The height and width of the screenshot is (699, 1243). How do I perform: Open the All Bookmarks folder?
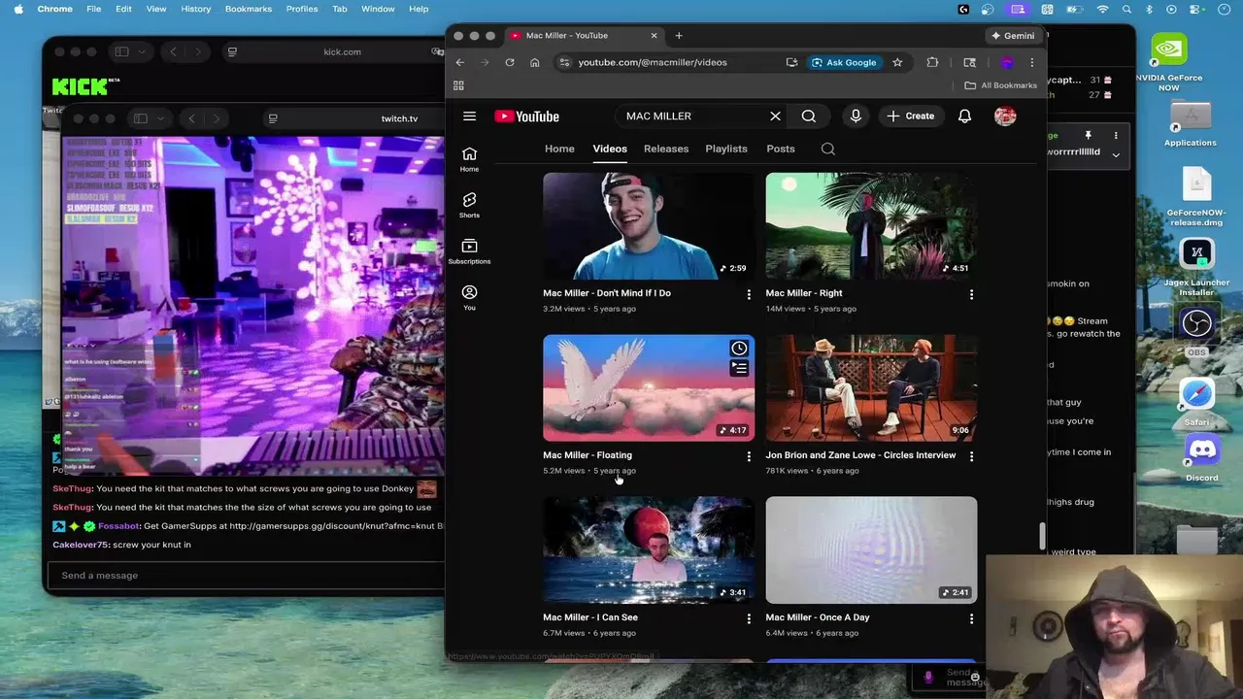1000,85
